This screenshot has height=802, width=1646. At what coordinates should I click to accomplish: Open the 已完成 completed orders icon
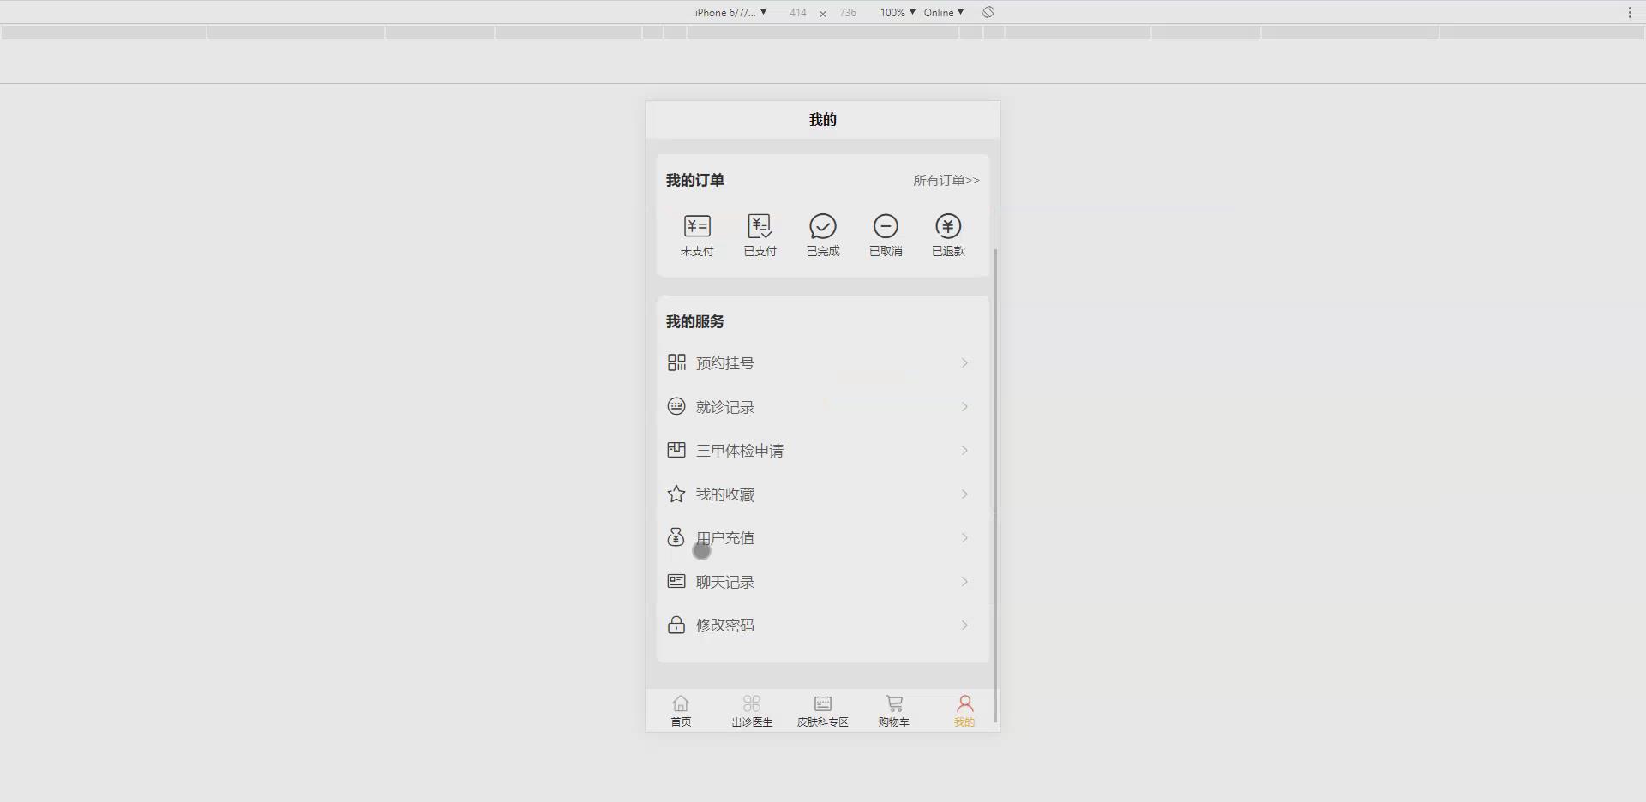point(823,226)
